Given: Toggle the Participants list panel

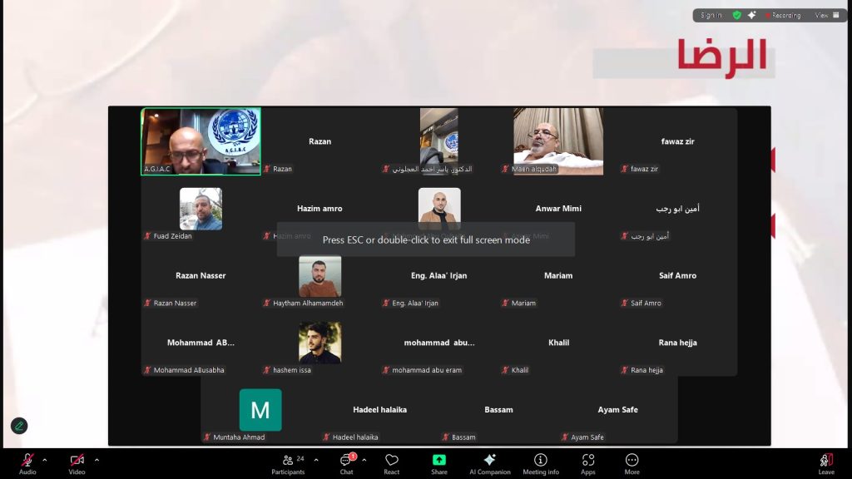Looking at the screenshot, I should click(x=288, y=463).
